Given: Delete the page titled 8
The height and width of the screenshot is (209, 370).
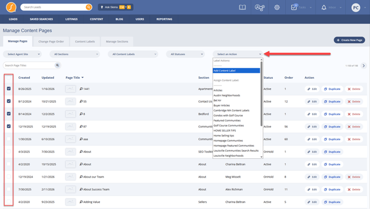Looking at the screenshot, I should [x=354, y=114].
